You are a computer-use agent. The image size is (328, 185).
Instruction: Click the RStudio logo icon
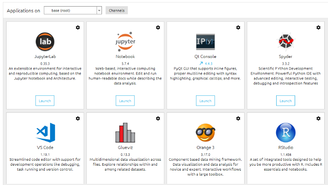pyautogui.click(x=285, y=132)
